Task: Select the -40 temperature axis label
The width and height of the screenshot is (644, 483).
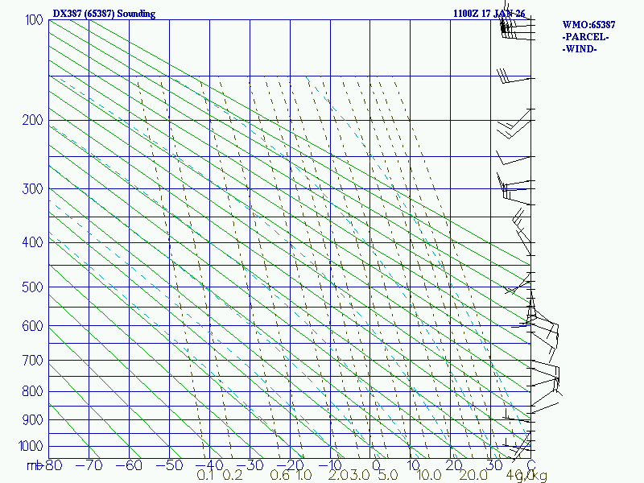Action: 210,465
